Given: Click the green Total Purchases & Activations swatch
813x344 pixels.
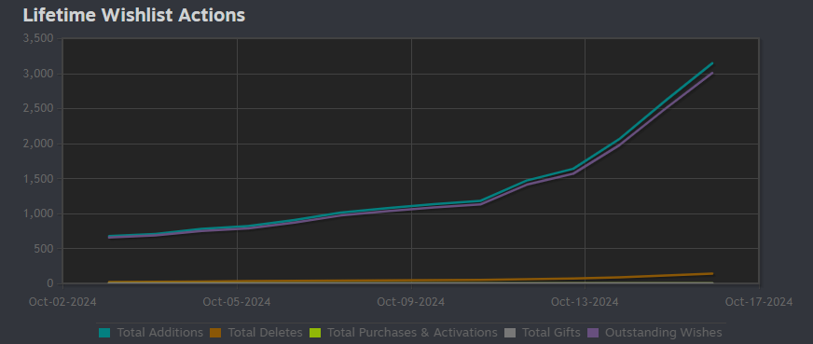Looking at the screenshot, I should (x=315, y=333).
